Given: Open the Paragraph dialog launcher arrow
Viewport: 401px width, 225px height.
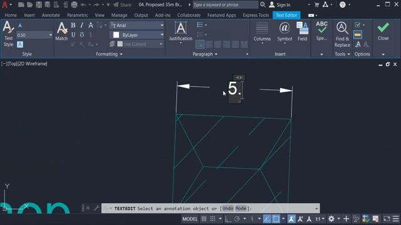Looking at the screenshot, I should pyautogui.click(x=247, y=54).
